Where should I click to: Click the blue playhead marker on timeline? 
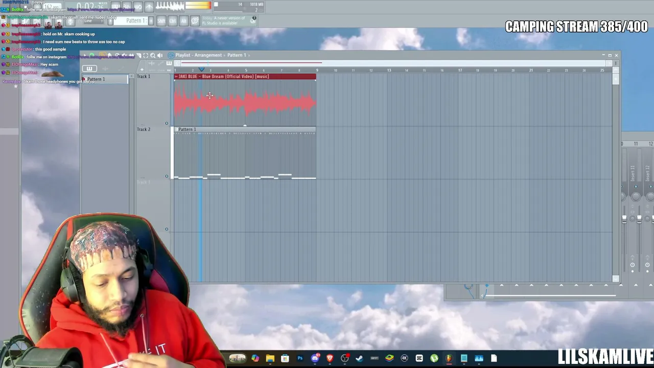201,70
